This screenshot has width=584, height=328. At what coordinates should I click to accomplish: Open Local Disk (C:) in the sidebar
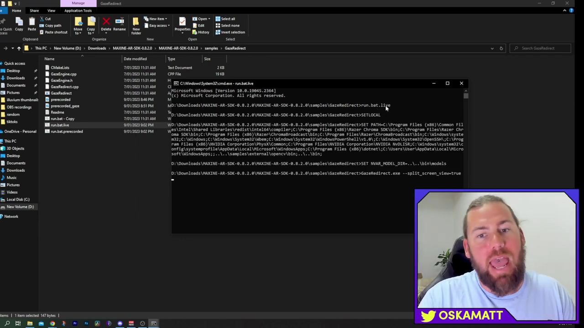(x=18, y=200)
